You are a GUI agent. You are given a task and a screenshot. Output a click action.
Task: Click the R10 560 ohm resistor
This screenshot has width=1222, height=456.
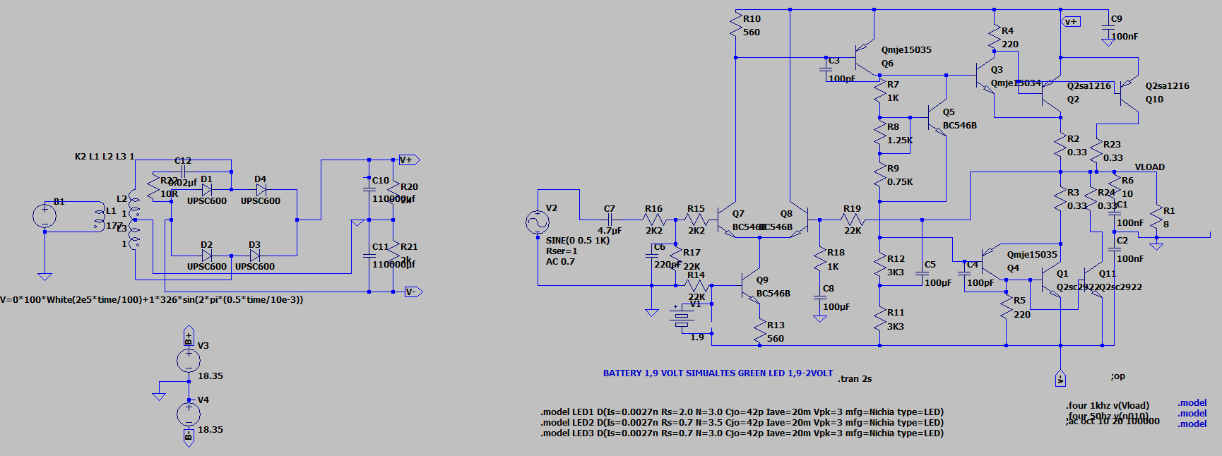point(735,25)
